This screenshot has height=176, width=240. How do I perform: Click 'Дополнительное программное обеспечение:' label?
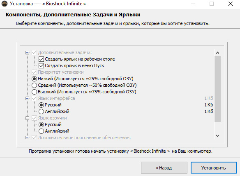coord(84,138)
